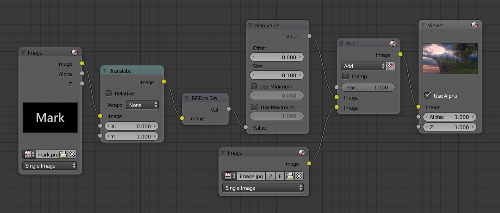Click Viewer node Image input socket
This screenshot has width=500, height=213.
pos(419,107)
